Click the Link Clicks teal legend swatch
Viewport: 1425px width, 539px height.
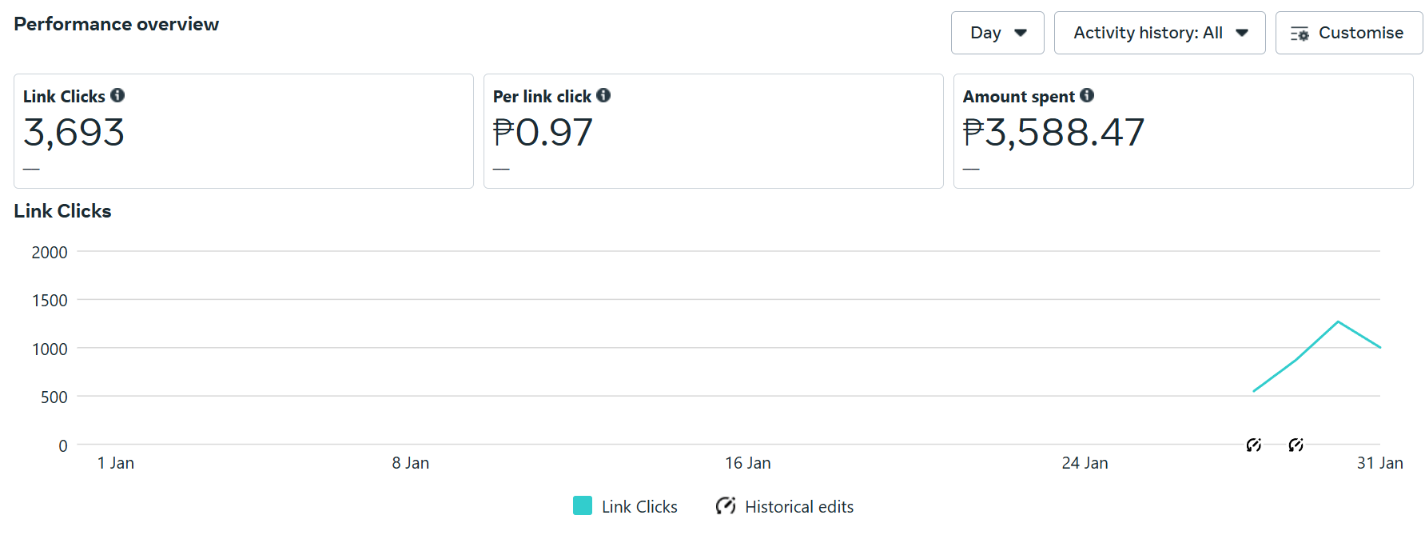(x=583, y=505)
